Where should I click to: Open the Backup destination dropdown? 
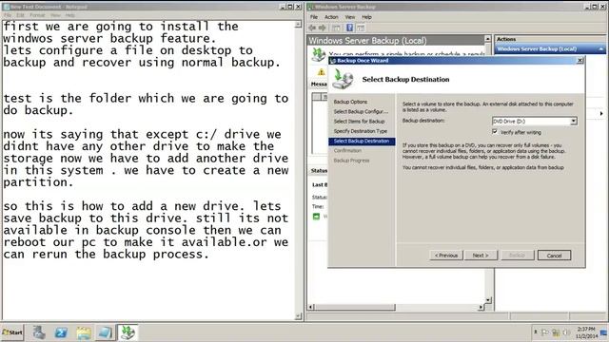point(573,122)
